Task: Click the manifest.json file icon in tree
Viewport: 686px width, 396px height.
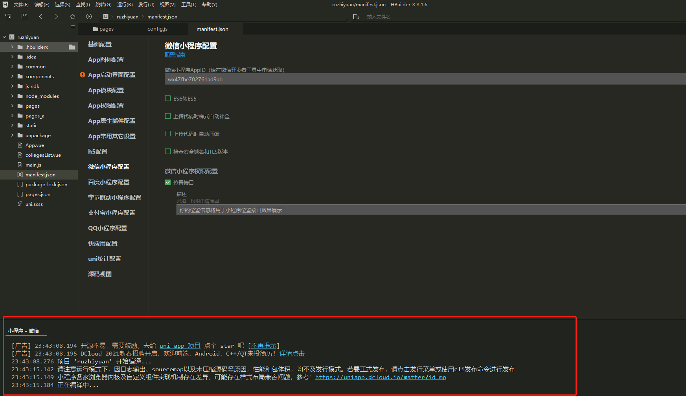Action: click(x=20, y=174)
